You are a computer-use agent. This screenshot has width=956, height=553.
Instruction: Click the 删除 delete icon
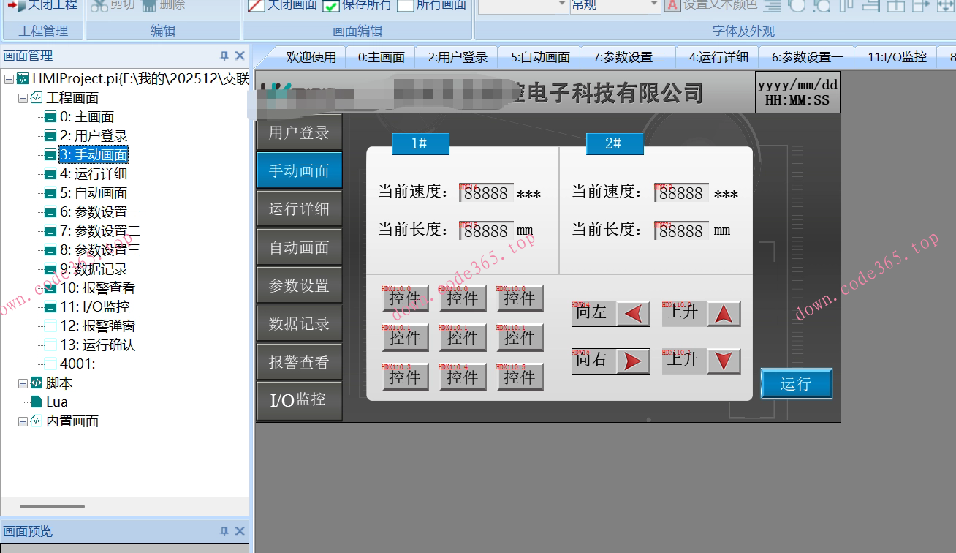[148, 7]
